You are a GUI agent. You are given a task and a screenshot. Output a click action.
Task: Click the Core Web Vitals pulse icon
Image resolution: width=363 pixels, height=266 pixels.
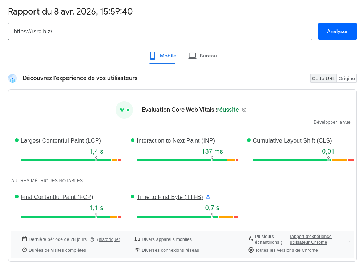click(x=124, y=110)
